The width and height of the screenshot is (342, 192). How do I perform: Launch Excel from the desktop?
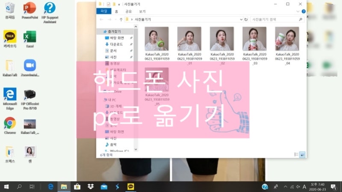29,39
